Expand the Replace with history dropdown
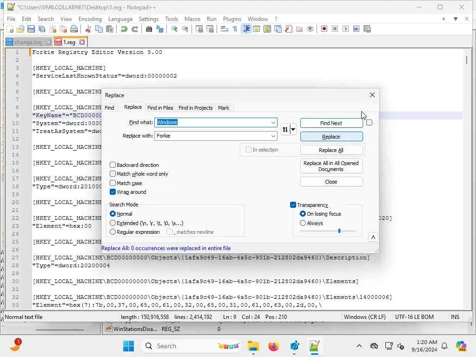Screen dimensions: 476x357 [x=273, y=136]
